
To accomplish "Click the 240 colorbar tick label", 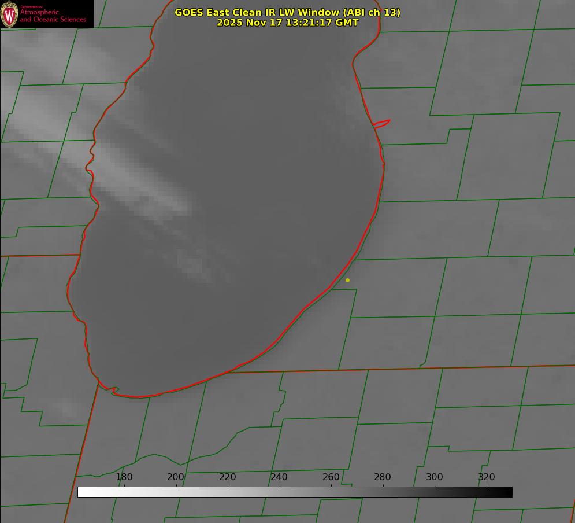I will 279,477.
